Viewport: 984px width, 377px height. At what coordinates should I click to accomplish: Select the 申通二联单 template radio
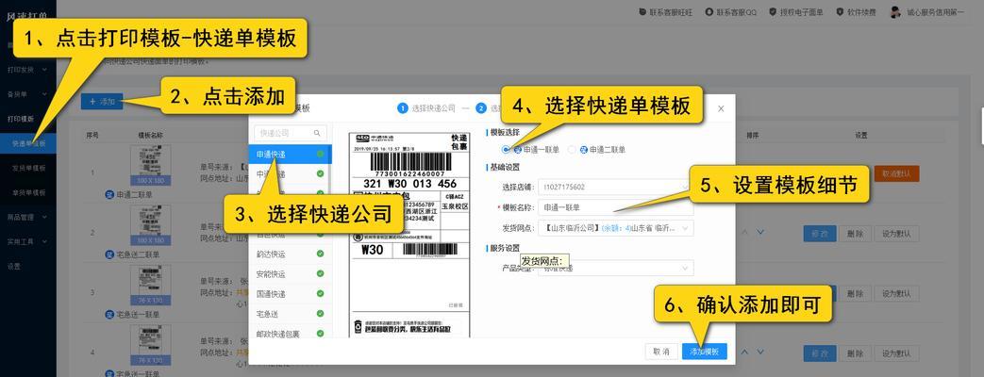(x=572, y=149)
